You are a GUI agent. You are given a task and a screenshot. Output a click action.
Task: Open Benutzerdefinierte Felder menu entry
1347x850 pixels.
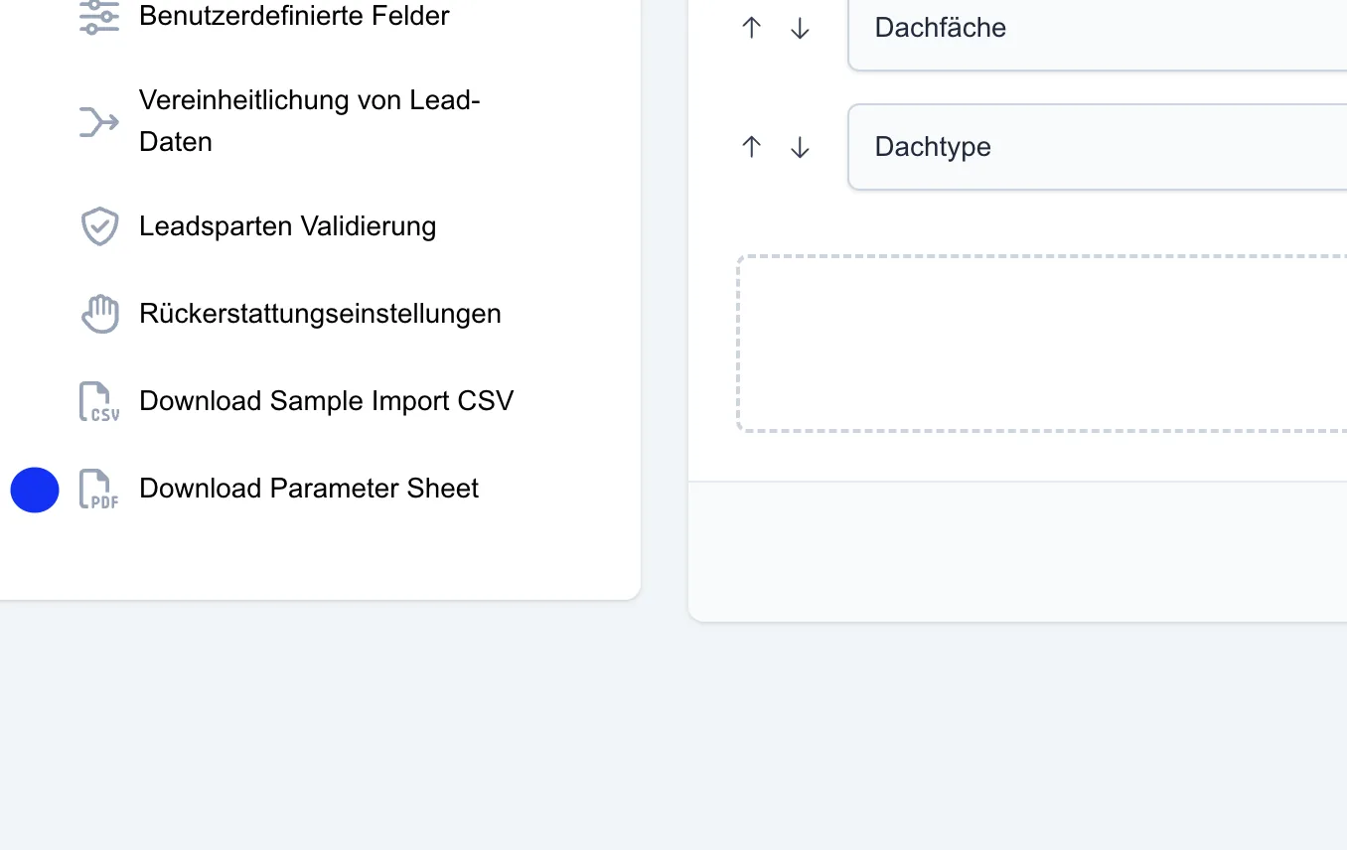coord(294,16)
